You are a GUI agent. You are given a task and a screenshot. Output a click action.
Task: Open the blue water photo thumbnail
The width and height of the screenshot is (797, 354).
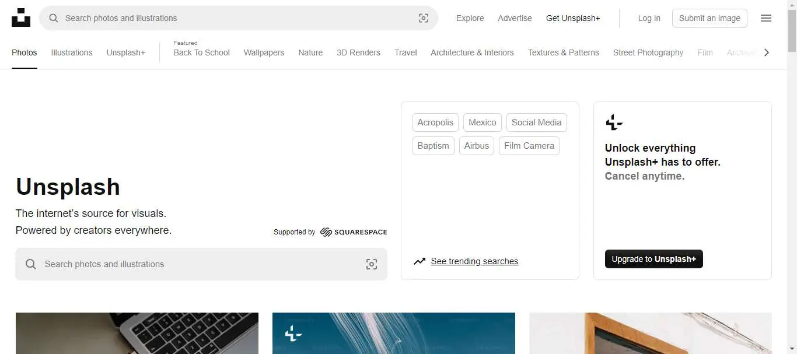tap(394, 334)
